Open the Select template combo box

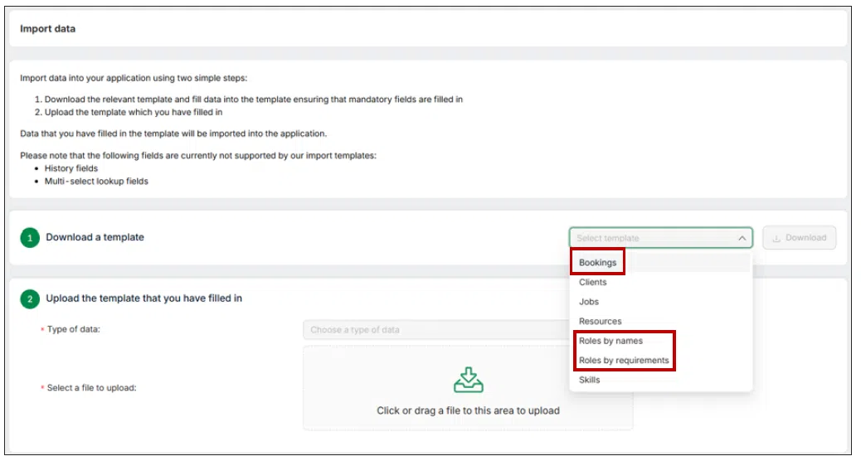click(x=660, y=238)
